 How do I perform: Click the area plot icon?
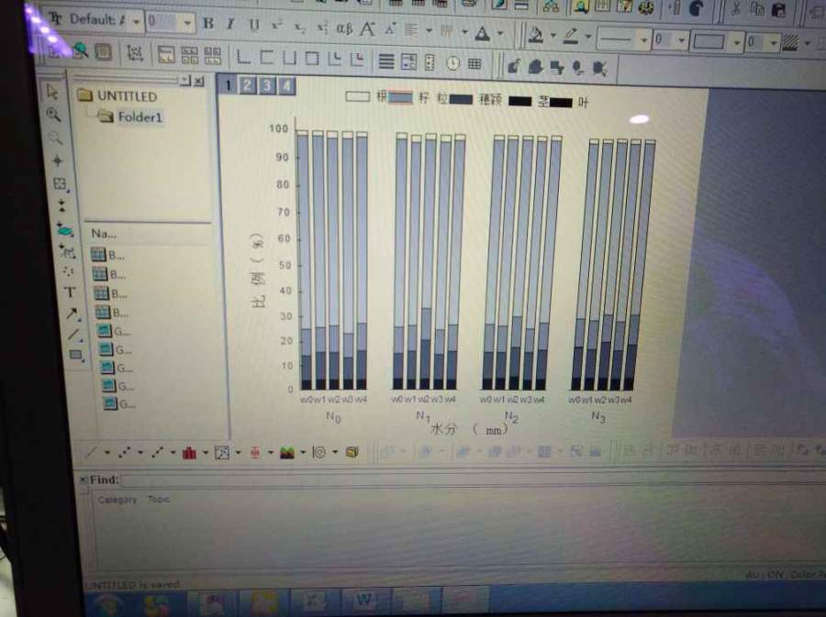287,452
